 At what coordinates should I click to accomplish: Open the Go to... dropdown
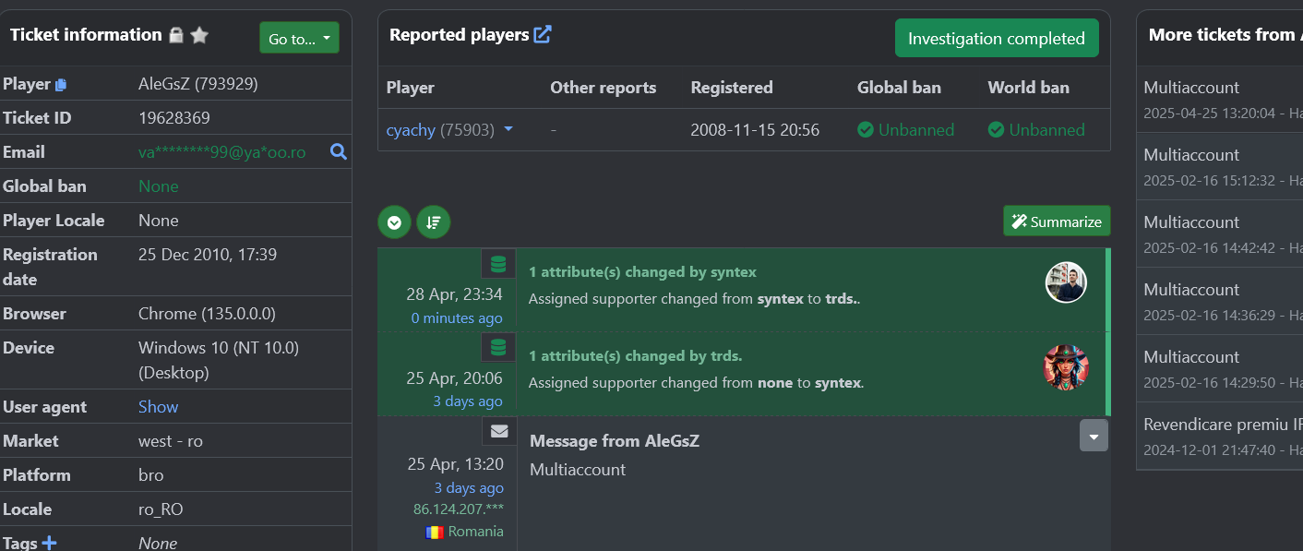pos(299,39)
